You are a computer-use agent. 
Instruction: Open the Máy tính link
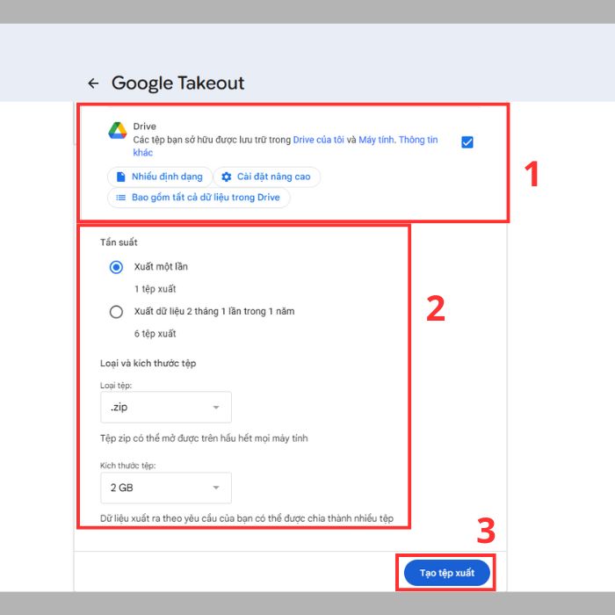point(377,140)
